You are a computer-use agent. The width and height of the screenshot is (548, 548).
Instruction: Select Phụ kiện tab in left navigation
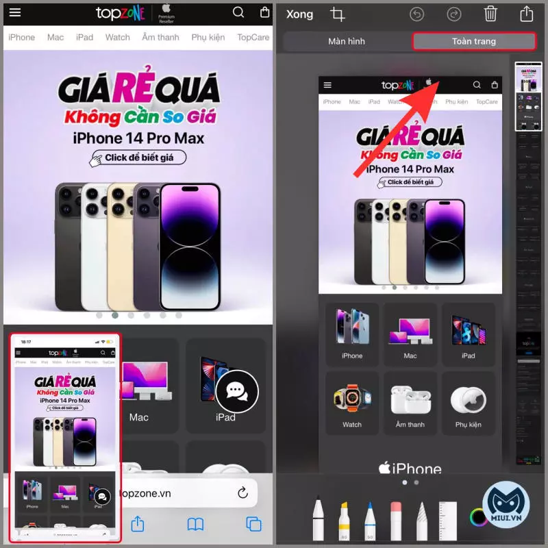(x=208, y=38)
